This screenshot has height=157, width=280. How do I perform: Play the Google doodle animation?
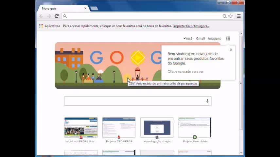tap(137, 58)
